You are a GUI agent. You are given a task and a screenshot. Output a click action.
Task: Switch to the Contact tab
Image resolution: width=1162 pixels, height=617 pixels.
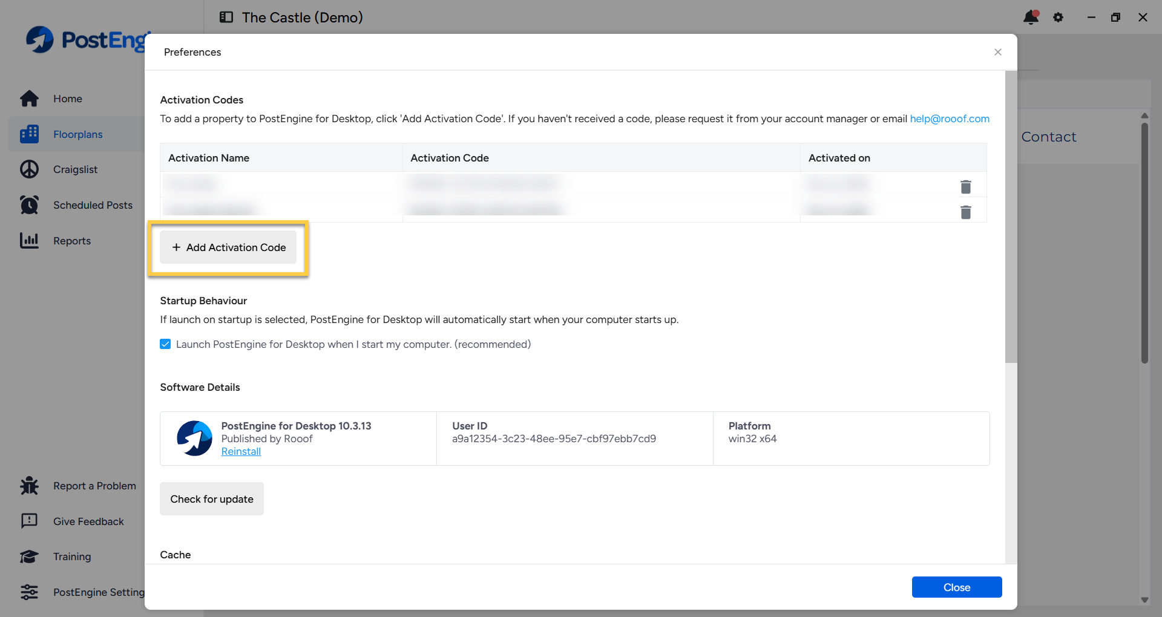pyautogui.click(x=1049, y=137)
